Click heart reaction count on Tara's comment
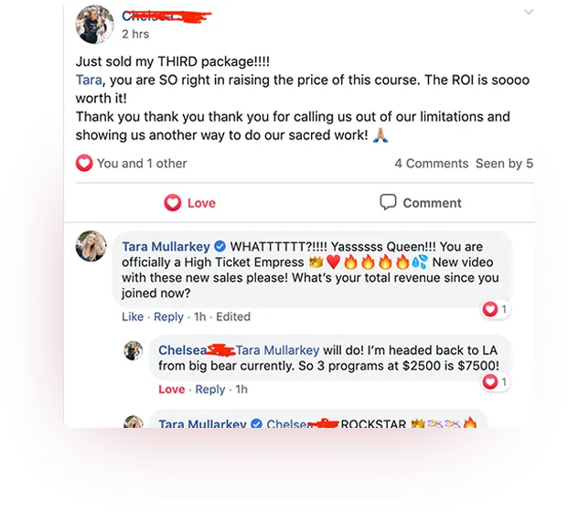Viewport: 568px width, 512px height. [x=496, y=309]
